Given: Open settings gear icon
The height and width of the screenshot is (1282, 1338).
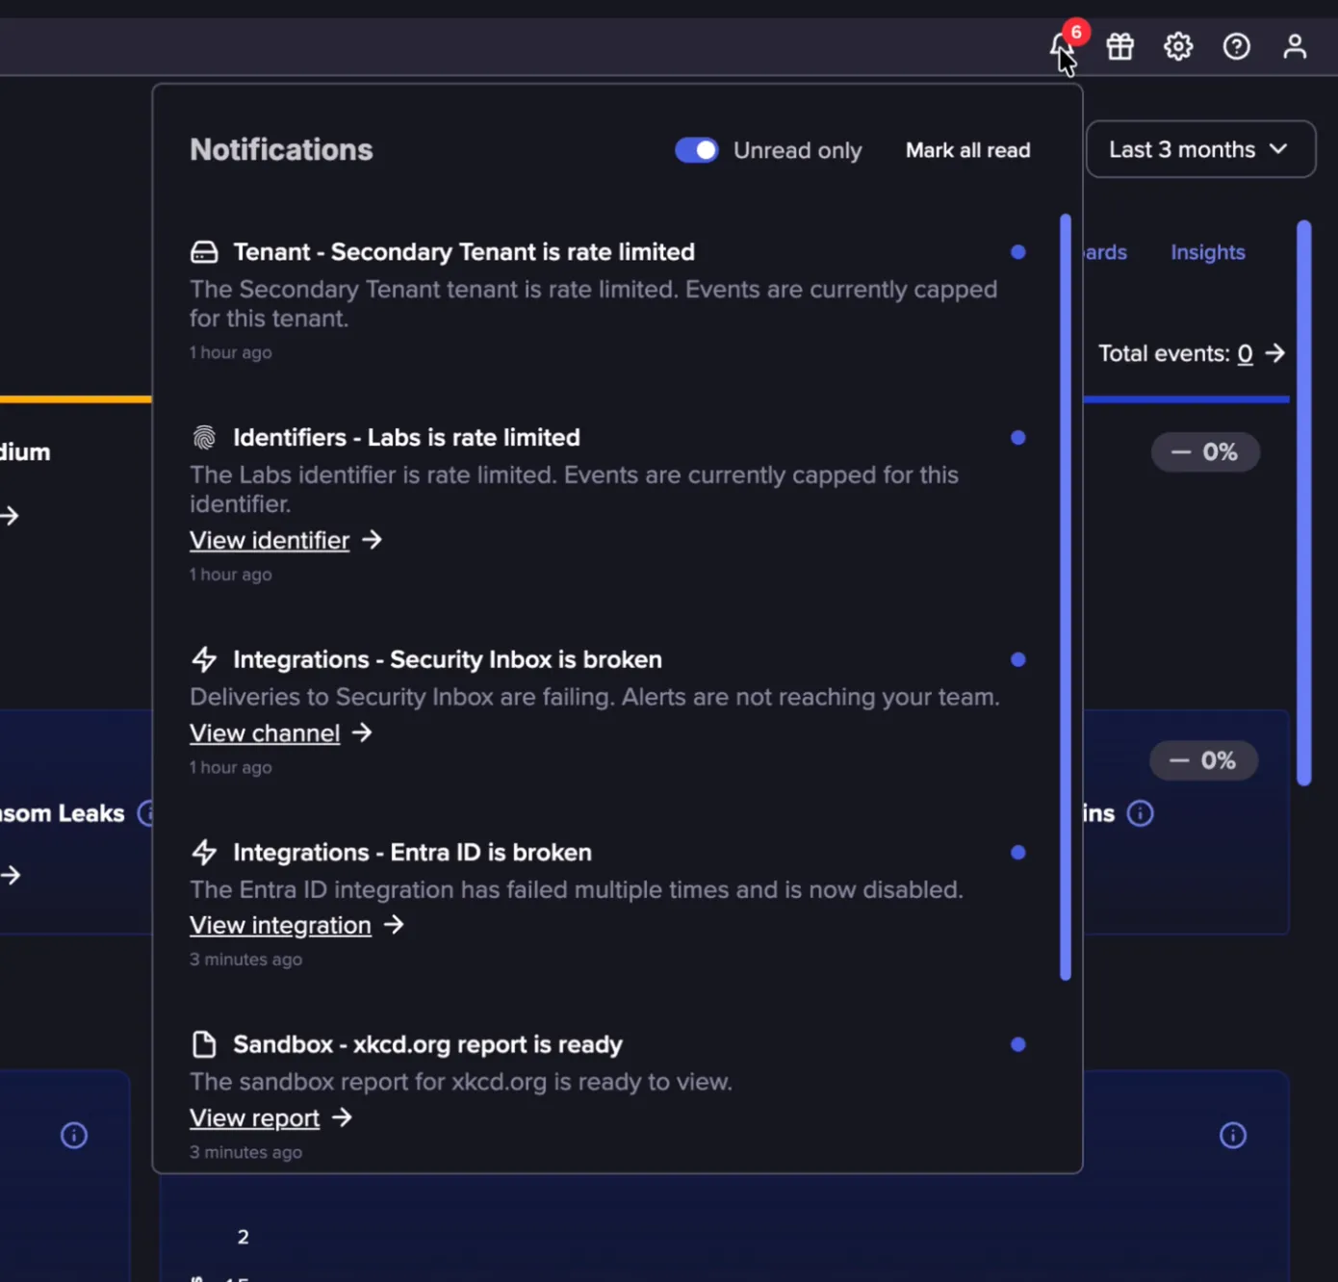Looking at the screenshot, I should pos(1178,46).
